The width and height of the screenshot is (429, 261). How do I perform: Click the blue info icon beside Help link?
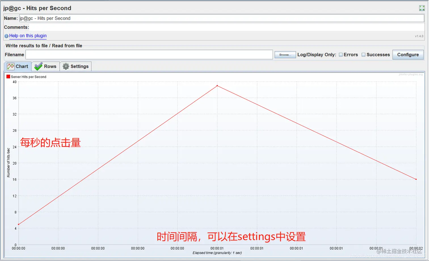[x=6, y=36]
